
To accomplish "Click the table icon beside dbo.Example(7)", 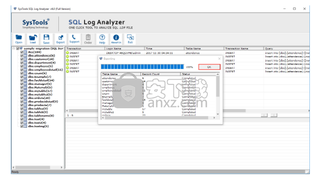I will [x=25, y=77].
